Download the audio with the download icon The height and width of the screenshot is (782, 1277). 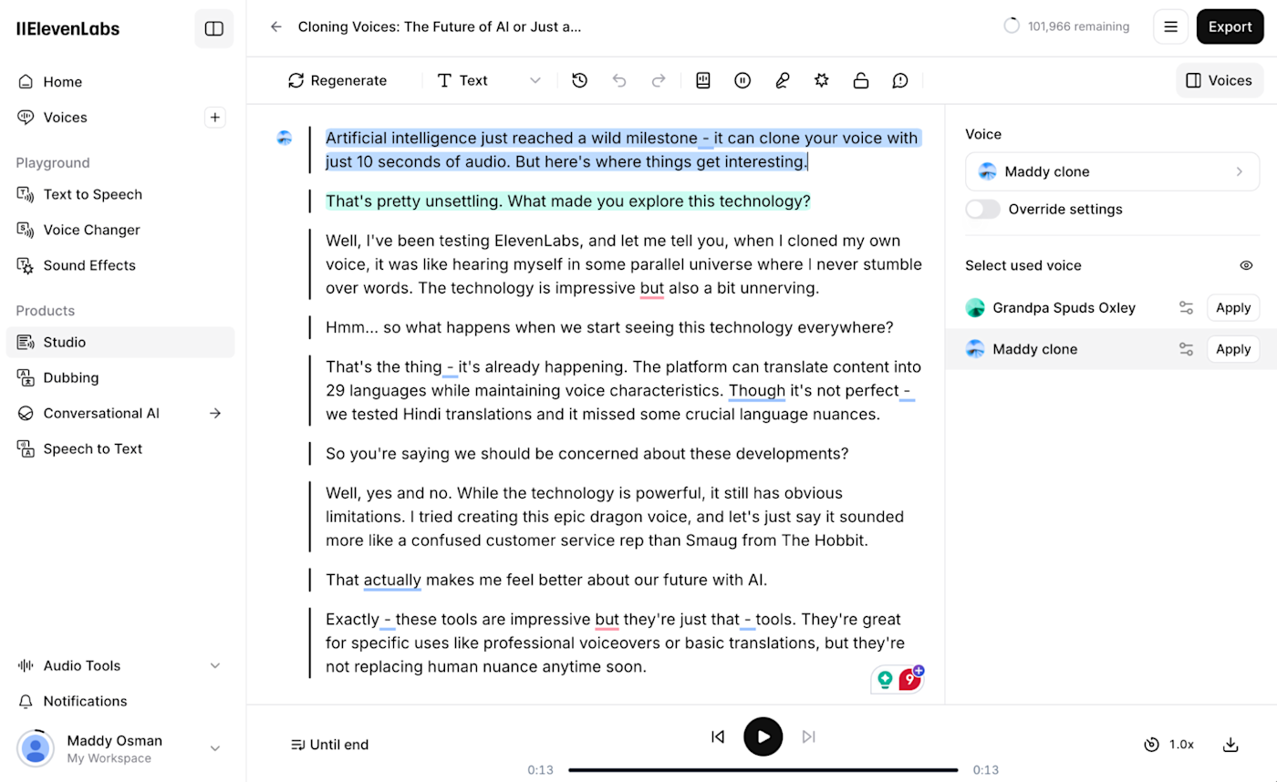click(1230, 745)
